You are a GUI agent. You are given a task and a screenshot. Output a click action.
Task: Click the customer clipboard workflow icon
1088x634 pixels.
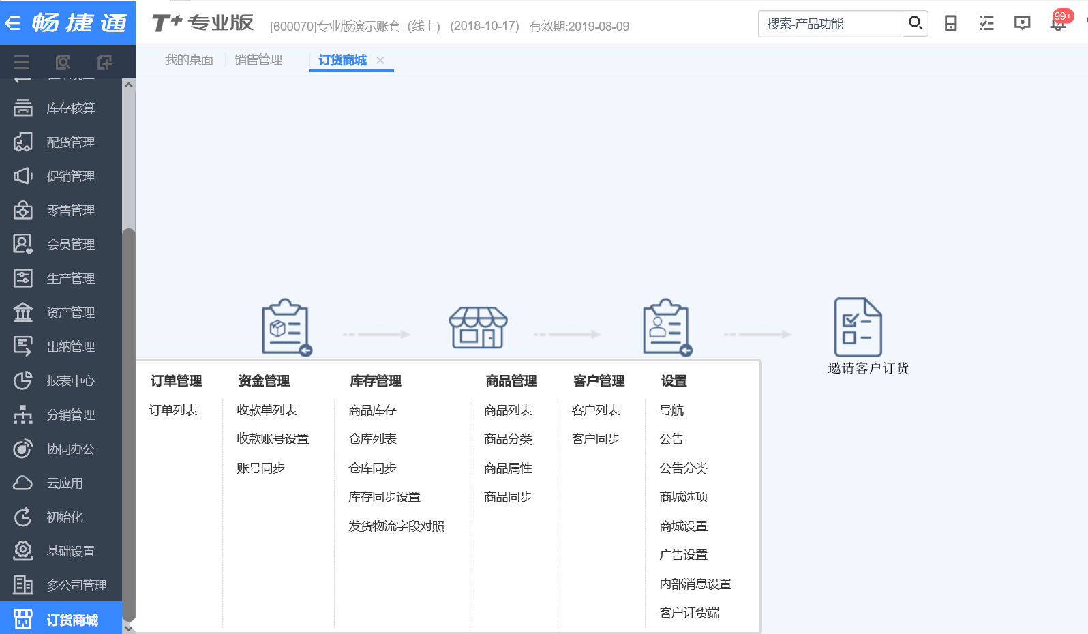pyautogui.click(x=667, y=327)
